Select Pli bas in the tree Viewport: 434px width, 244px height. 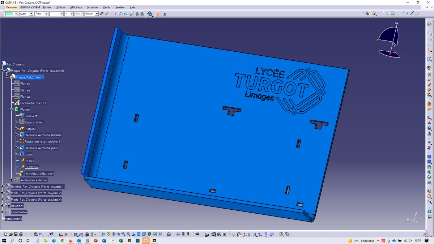29,161
